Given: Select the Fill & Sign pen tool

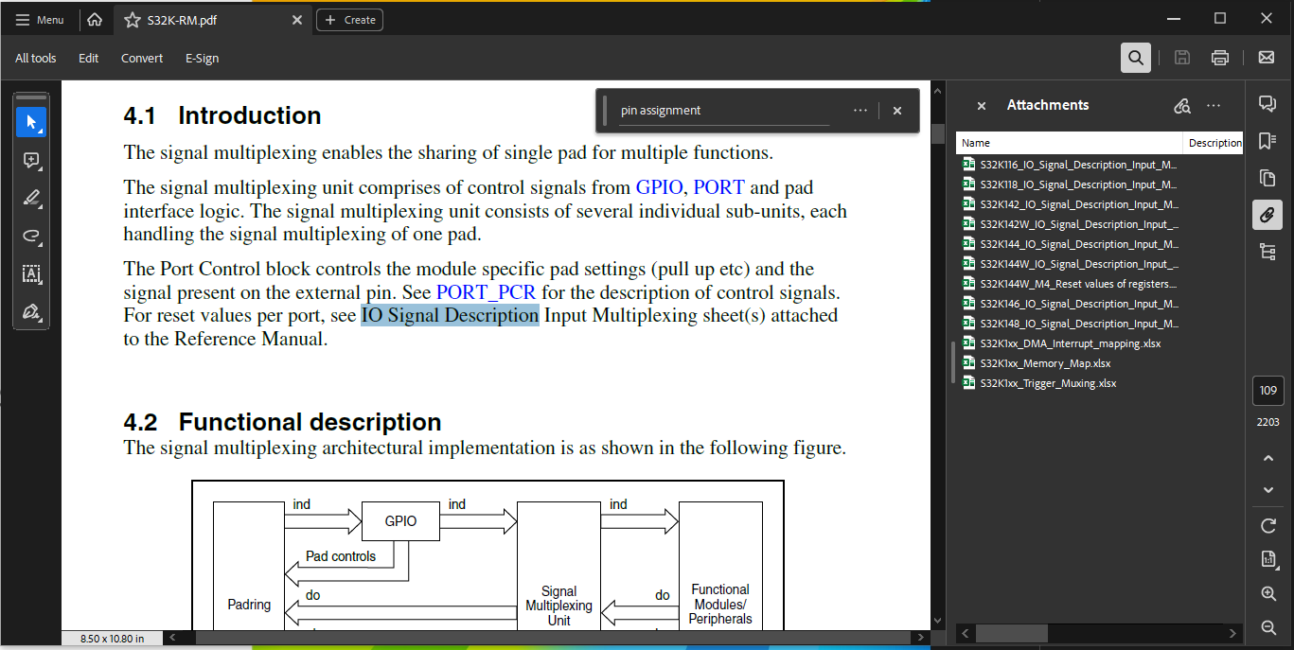Looking at the screenshot, I should click(31, 312).
